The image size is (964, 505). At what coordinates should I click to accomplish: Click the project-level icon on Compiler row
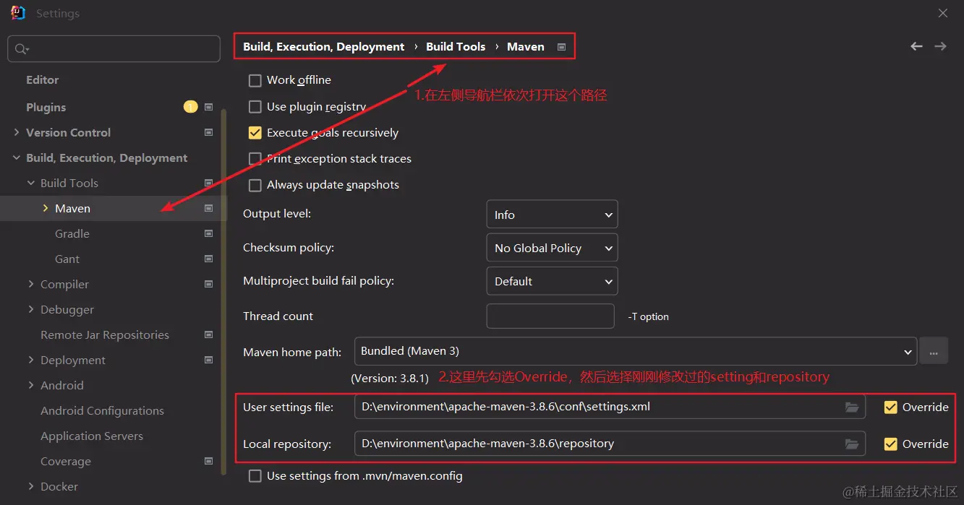(209, 284)
